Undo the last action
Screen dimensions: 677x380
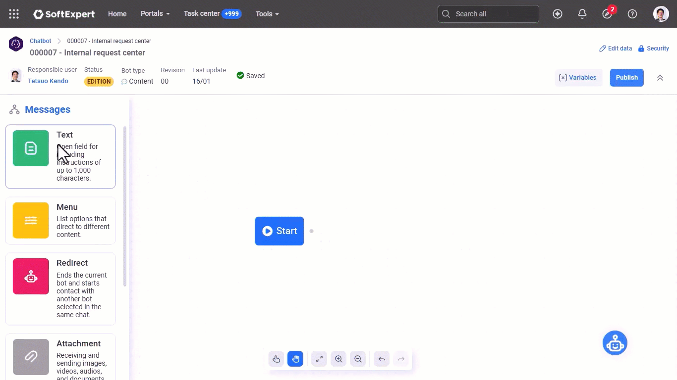click(x=382, y=359)
